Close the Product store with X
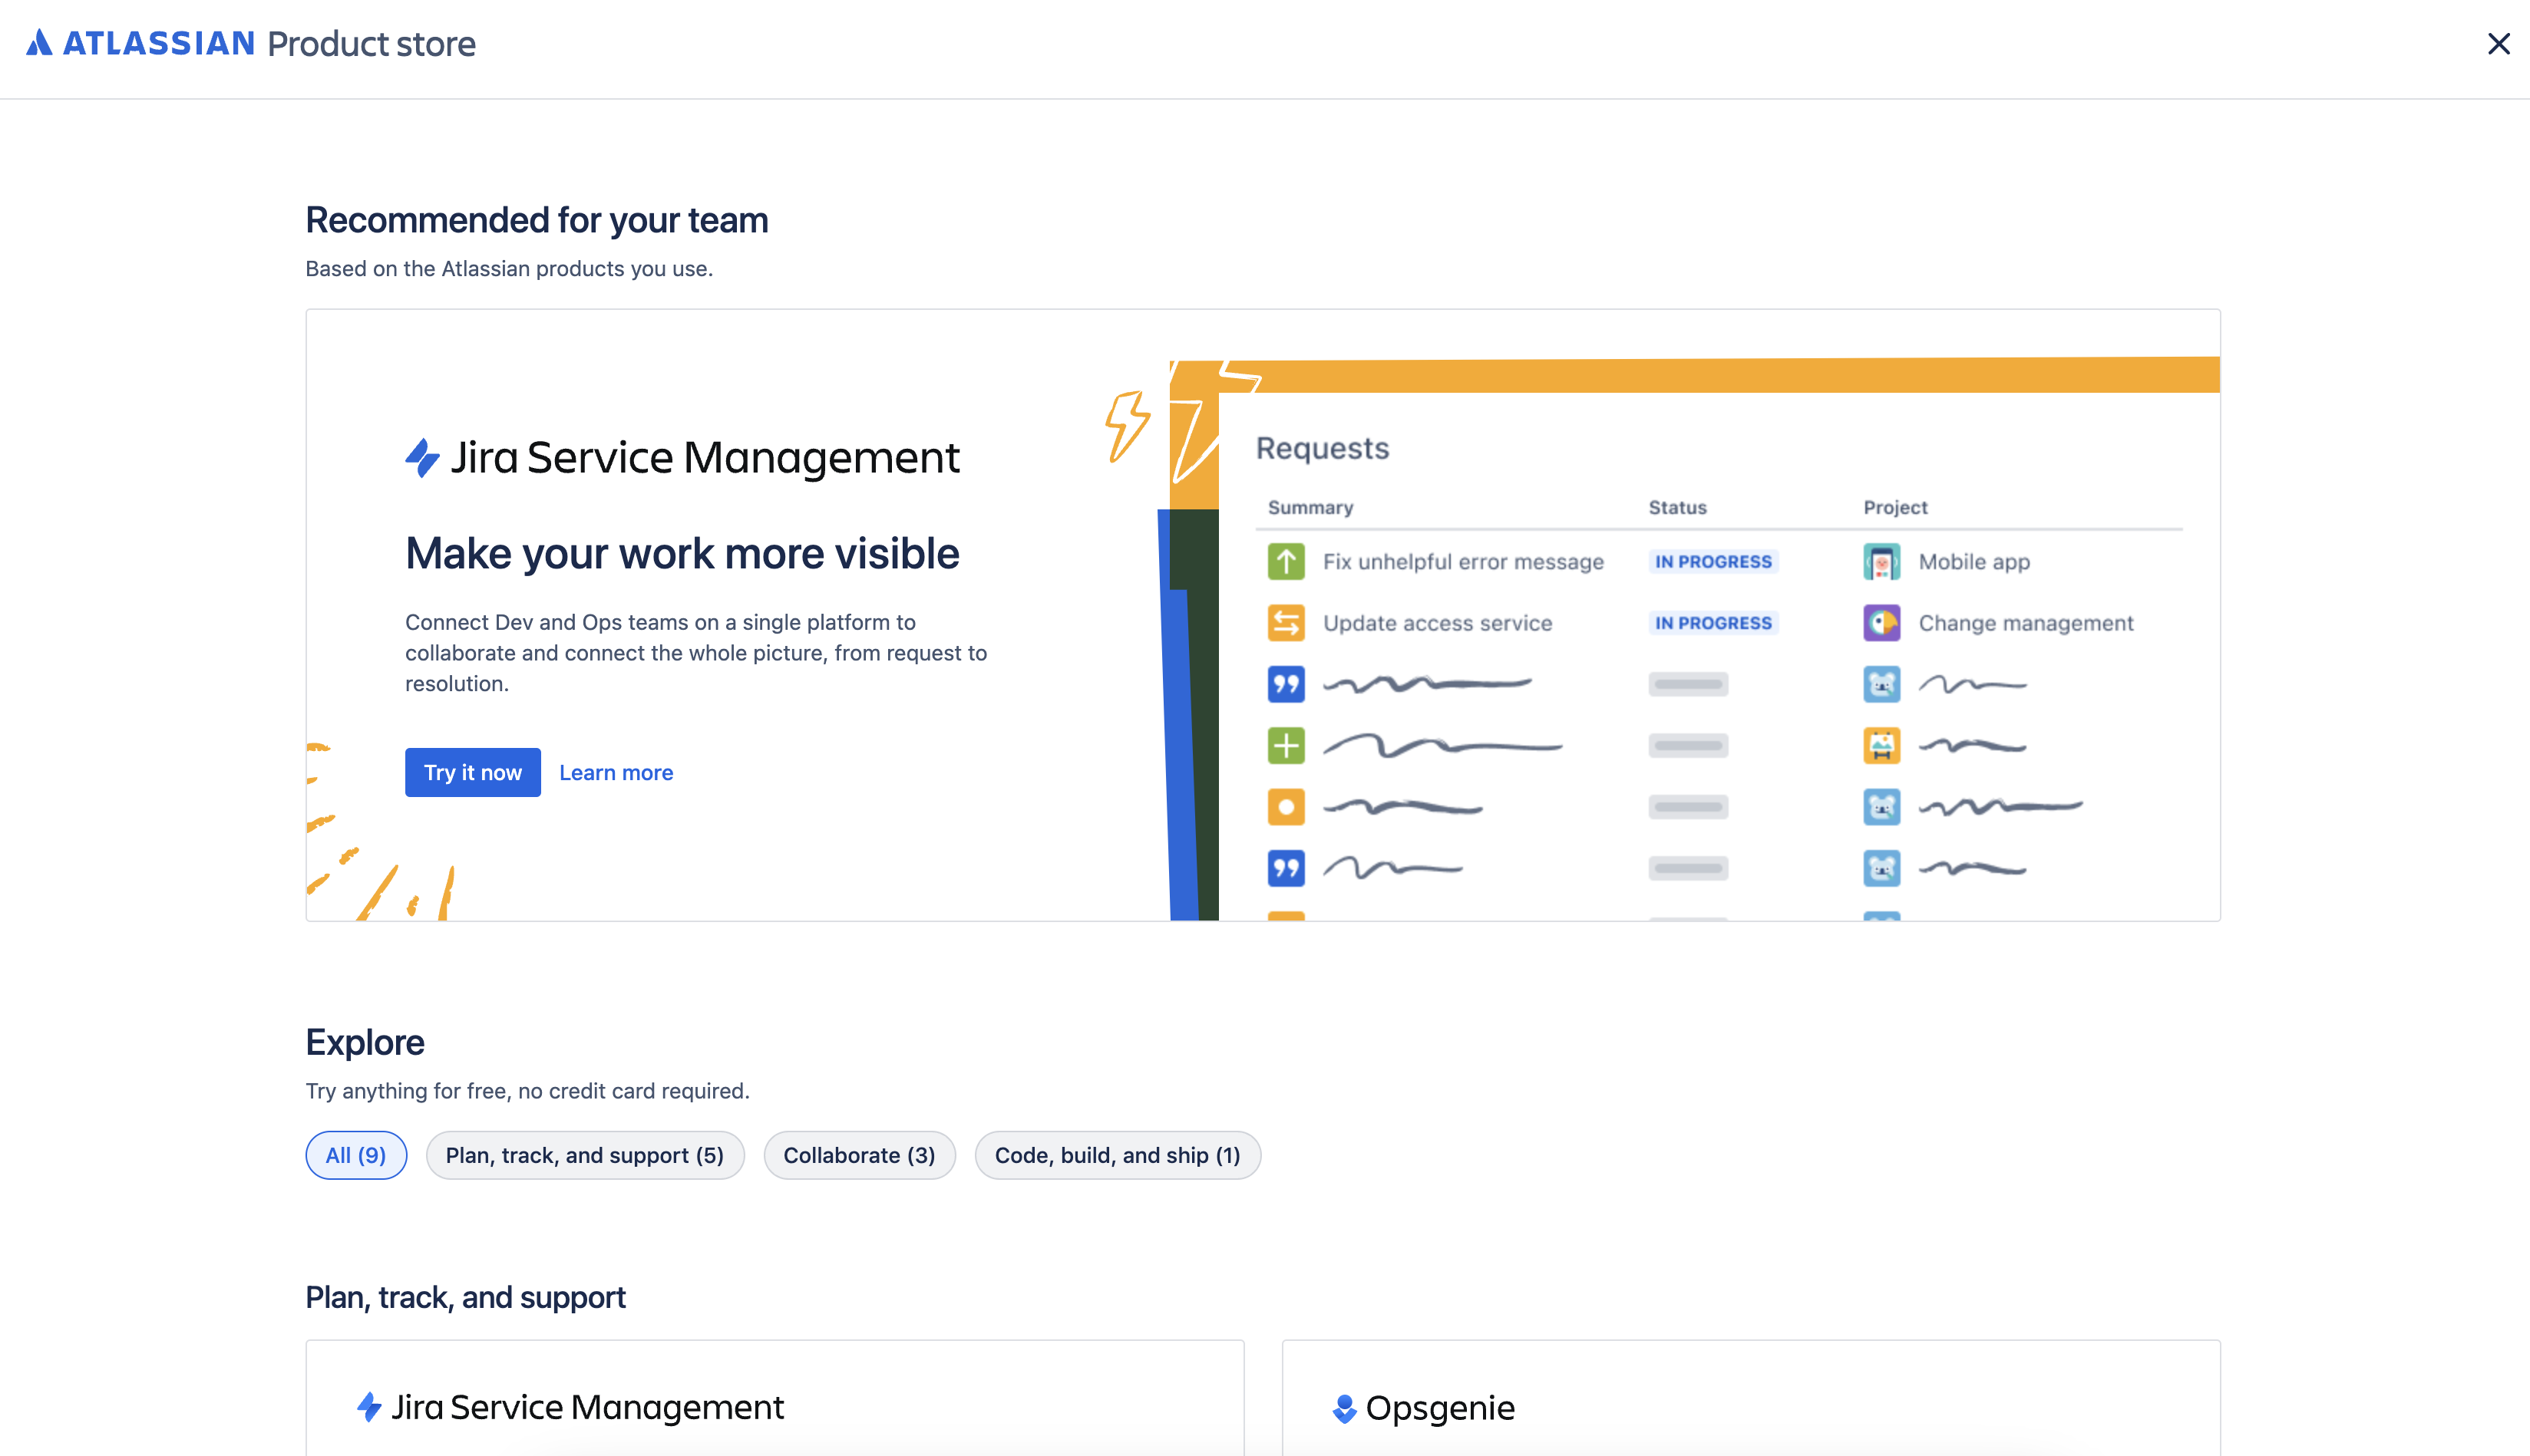This screenshot has height=1456, width=2530. 2498,44
